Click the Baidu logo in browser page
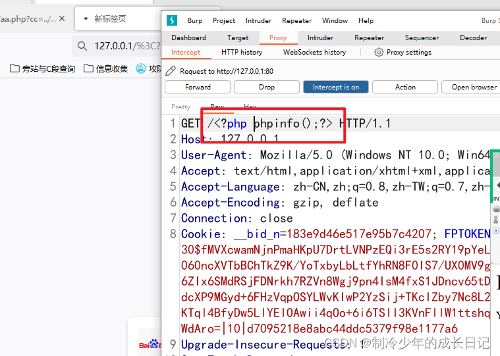This screenshot has width=500, height=356. [x=150, y=345]
